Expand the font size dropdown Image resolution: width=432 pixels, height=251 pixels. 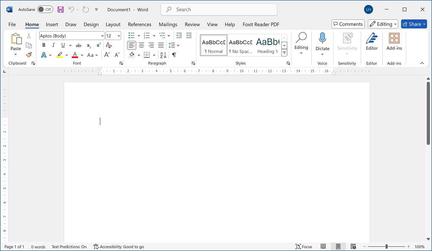click(x=119, y=36)
